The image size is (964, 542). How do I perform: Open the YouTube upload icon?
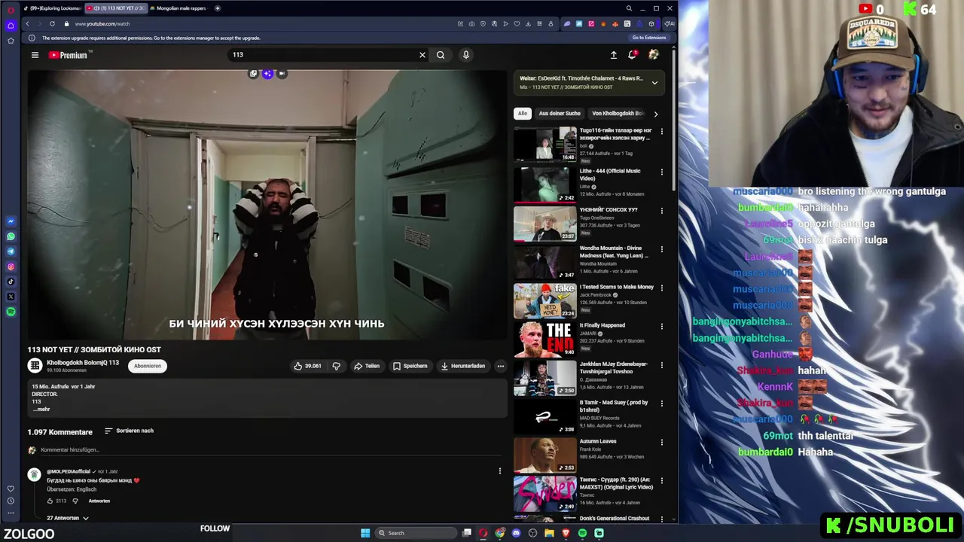[x=614, y=55]
